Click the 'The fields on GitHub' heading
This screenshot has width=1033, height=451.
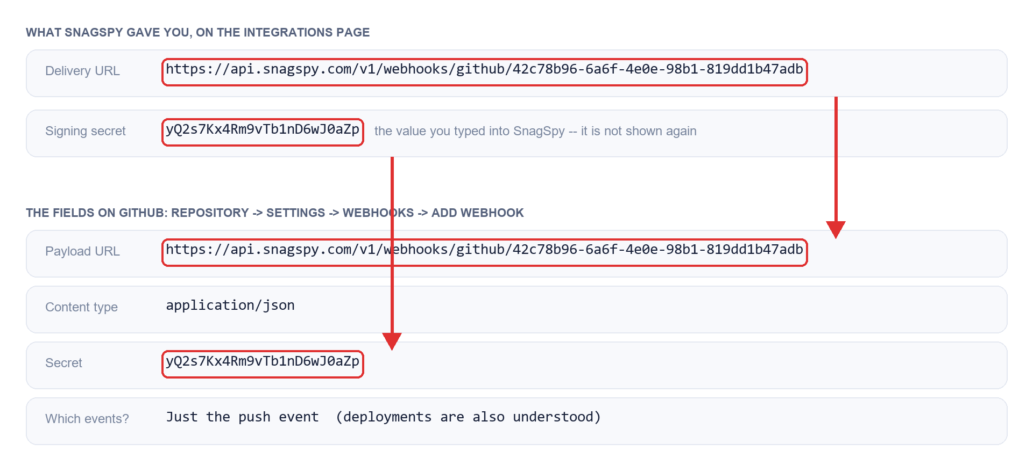(274, 213)
